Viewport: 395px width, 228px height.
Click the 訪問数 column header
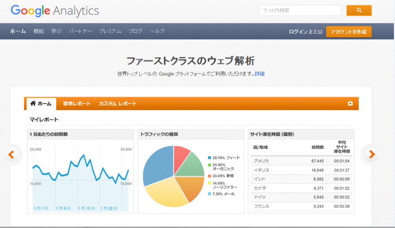[x=318, y=147]
